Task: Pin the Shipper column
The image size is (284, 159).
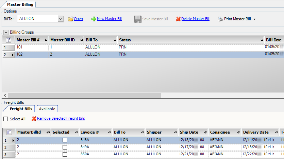Action: [175, 133]
